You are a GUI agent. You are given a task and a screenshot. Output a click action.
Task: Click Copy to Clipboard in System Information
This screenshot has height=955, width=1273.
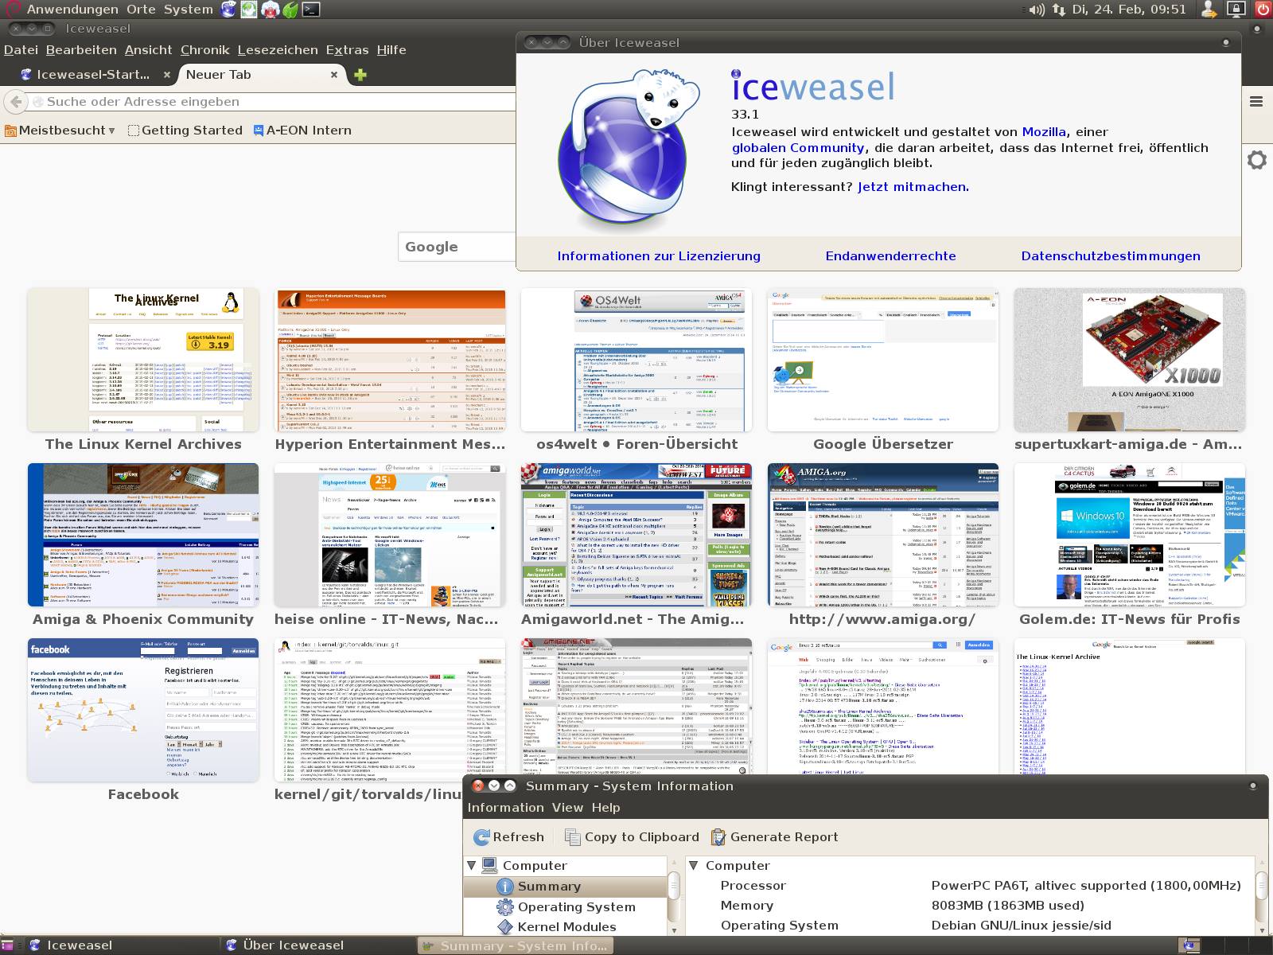[x=632, y=836]
